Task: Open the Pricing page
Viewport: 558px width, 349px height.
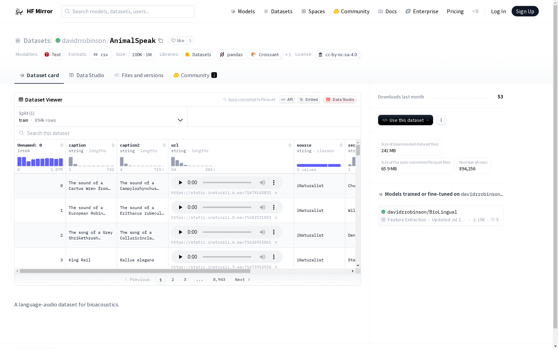Action: point(455,12)
